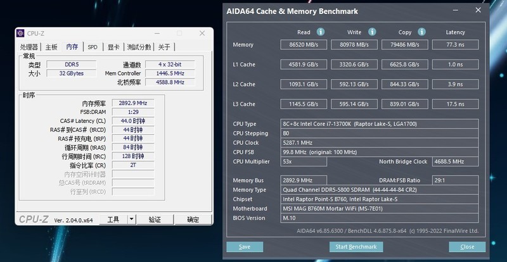This screenshot has height=262, width=507.
Task: Click the Chipset Intel Raptor Point-S B760 field
Action: [x=379, y=199]
